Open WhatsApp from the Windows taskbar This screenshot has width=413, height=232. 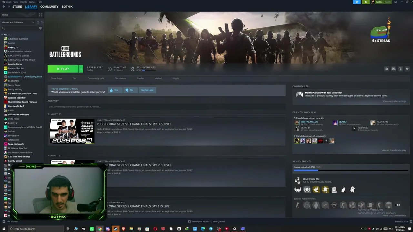(x=92, y=229)
